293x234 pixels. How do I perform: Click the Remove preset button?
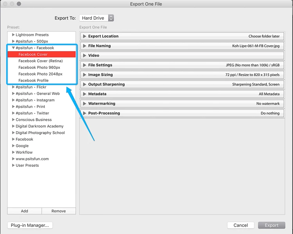[59, 211]
